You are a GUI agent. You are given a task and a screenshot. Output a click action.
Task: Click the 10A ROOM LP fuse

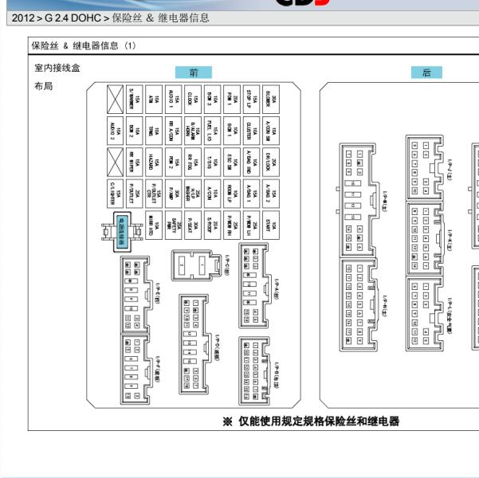coord(232,194)
